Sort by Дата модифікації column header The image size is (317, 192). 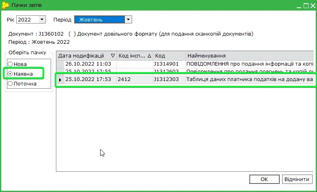coord(86,56)
